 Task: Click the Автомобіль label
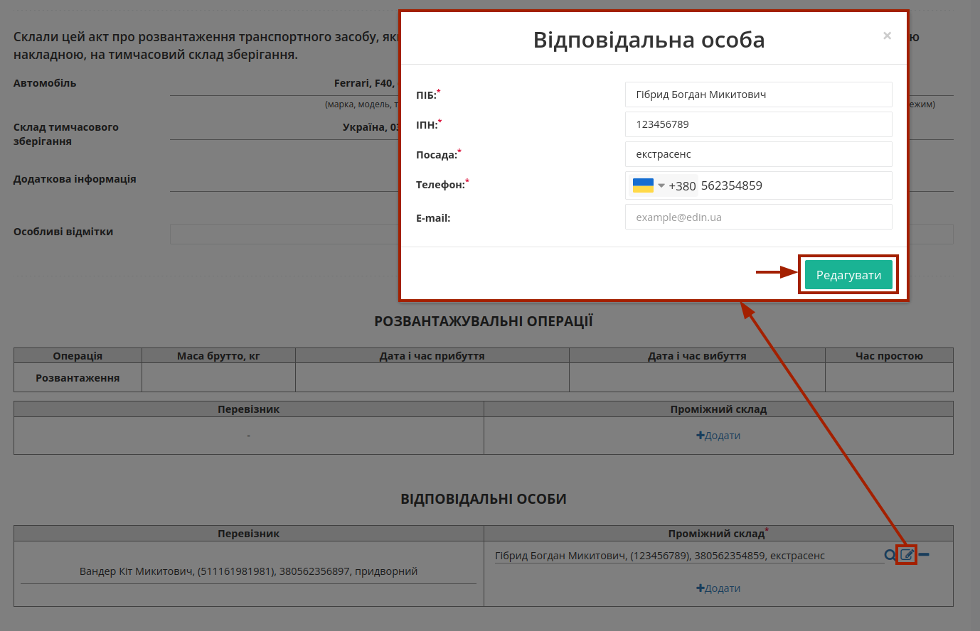[x=45, y=83]
